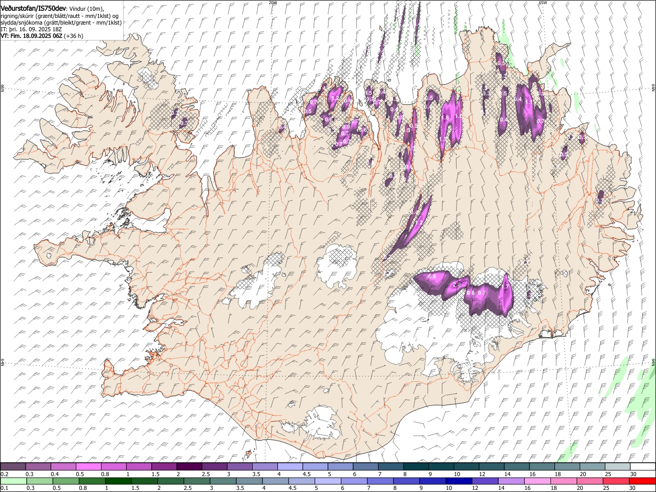Image resolution: width=656 pixels, height=492 pixels.
Task: Click the 14 tick label under top legend row
Action: coord(507,474)
